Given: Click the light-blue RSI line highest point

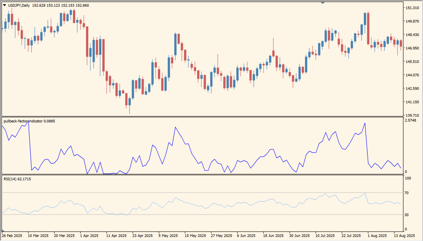Looking at the screenshot, I should [365, 193].
